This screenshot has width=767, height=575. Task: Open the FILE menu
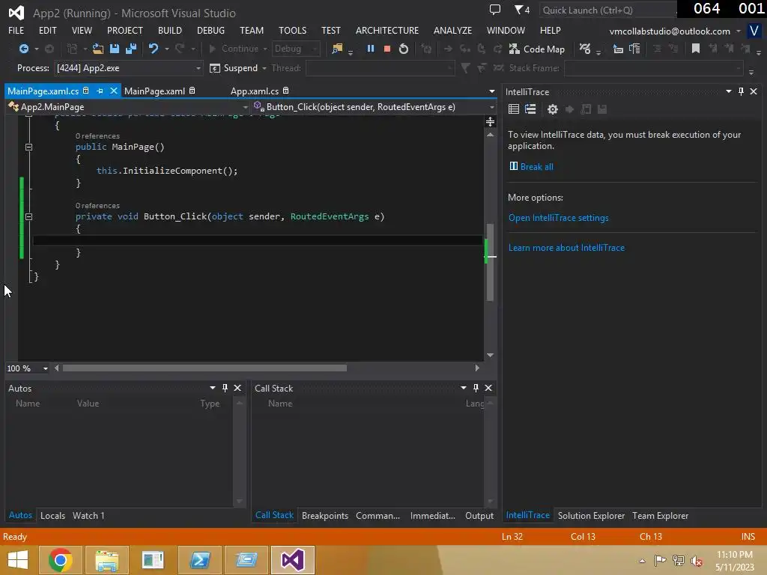[x=16, y=30]
